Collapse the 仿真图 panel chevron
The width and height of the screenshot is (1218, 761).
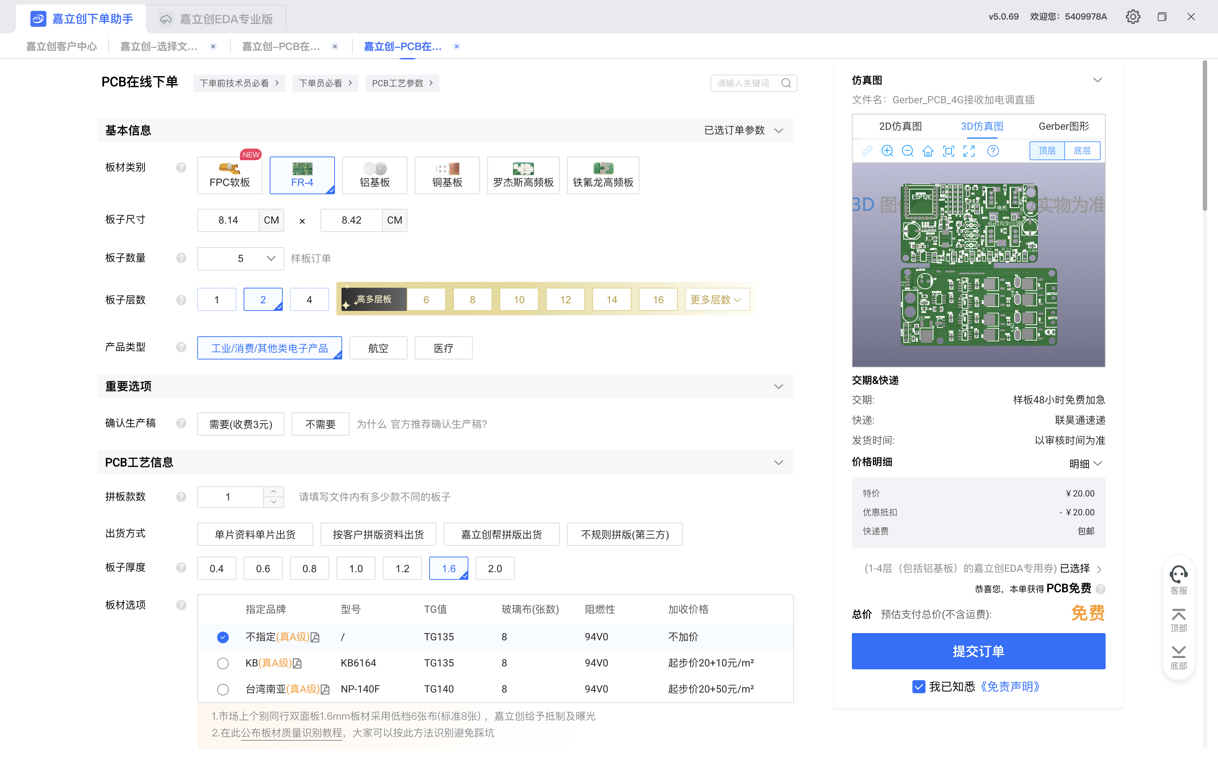(x=1098, y=80)
